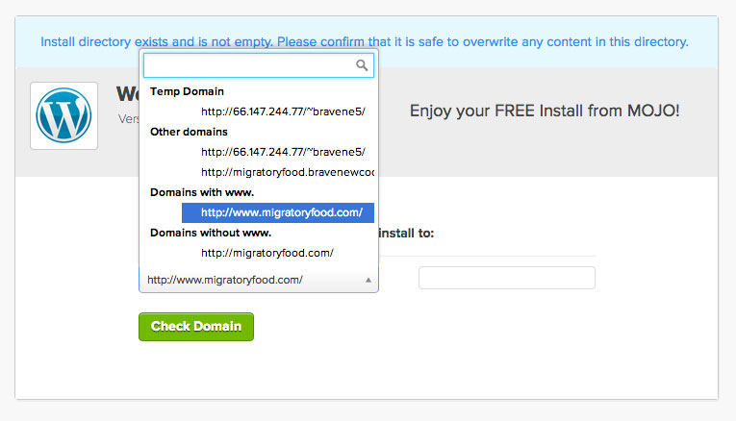Pick highlighted http://www.migratoryfood.com/ option

coord(278,212)
